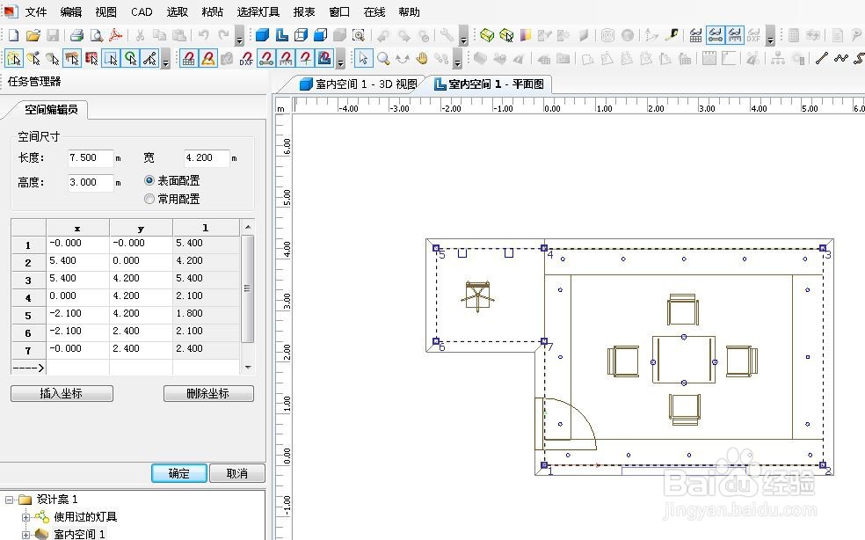Click the polyline zigzag tool icon
Viewport: 865px width, 540px height.
(x=841, y=58)
